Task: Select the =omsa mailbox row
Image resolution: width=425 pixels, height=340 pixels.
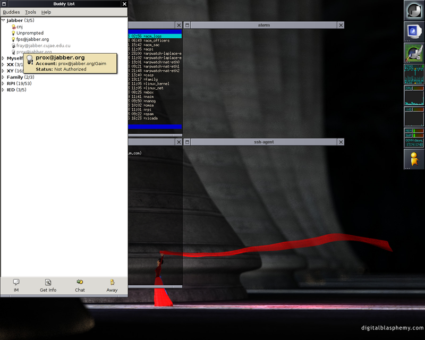Action: click(155, 106)
